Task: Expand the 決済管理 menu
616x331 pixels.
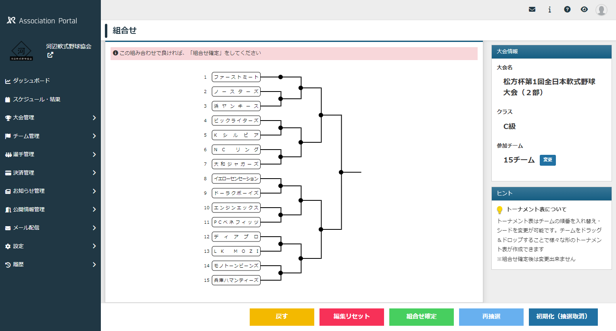Action: [x=50, y=173]
